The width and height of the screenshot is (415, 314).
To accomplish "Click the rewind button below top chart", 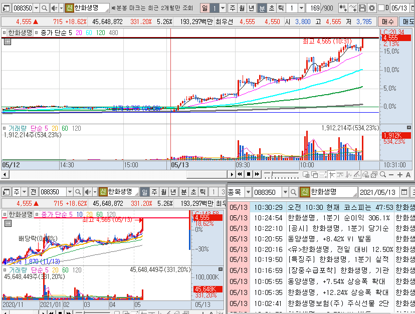I will pyautogui.click(x=240, y=174).
